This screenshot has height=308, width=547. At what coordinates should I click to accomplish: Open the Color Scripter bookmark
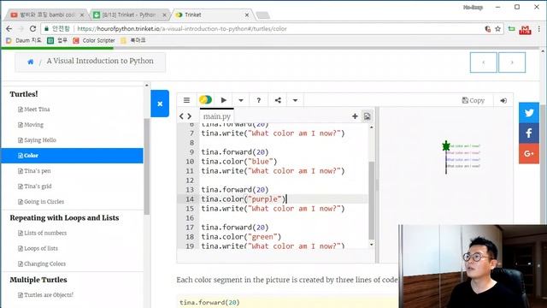coord(94,40)
